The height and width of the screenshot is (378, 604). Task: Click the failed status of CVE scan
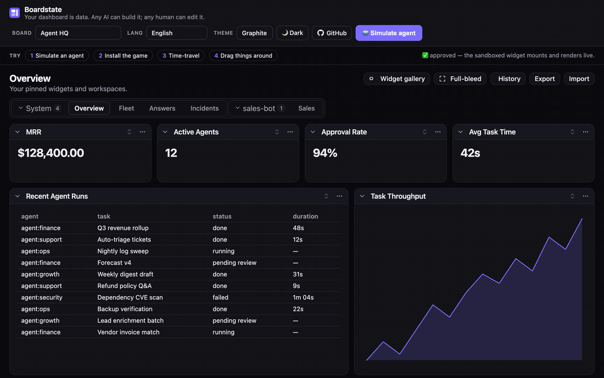click(x=220, y=297)
